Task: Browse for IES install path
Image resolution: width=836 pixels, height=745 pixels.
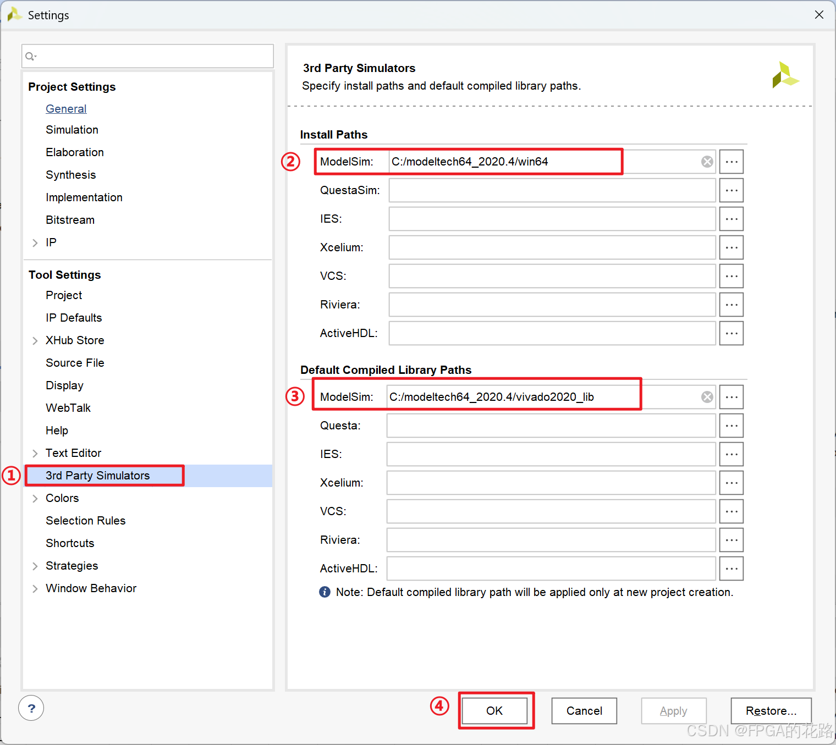Action: coord(732,219)
